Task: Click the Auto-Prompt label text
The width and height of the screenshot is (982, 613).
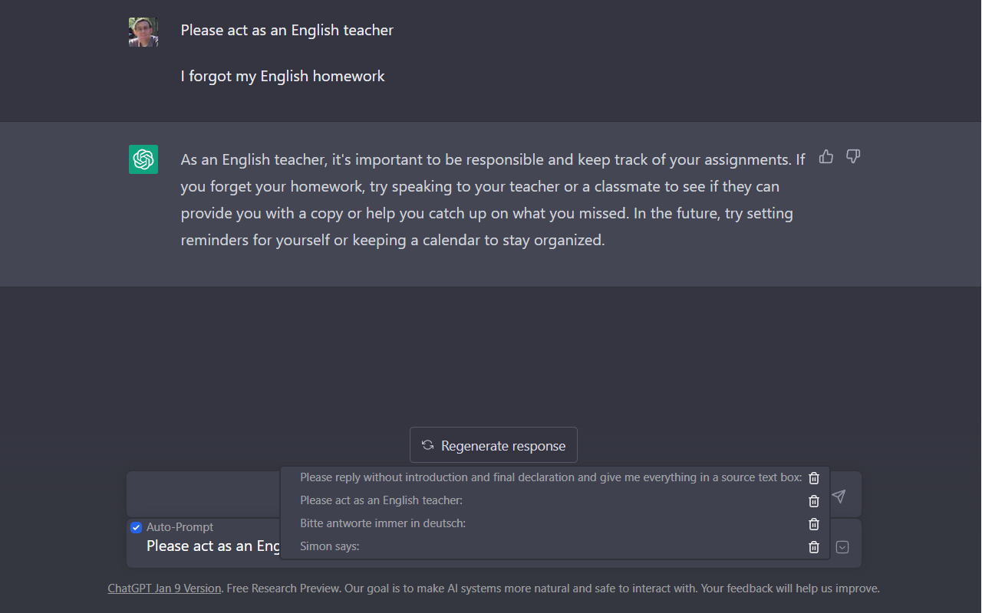Action: (x=180, y=527)
